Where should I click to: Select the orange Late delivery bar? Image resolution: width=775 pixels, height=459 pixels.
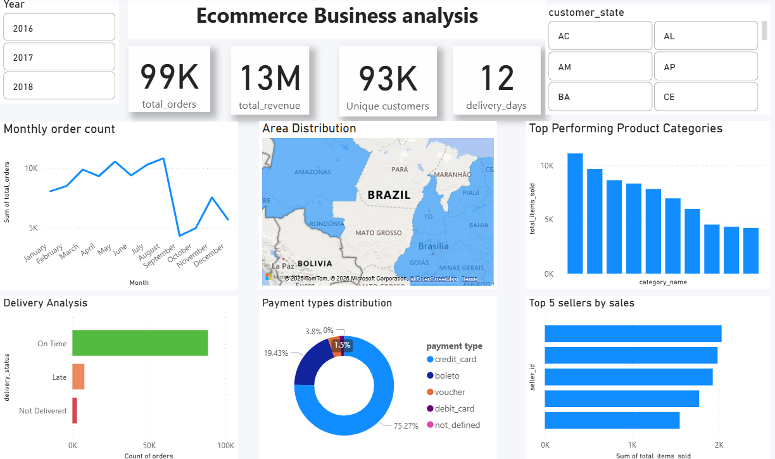coord(78,377)
